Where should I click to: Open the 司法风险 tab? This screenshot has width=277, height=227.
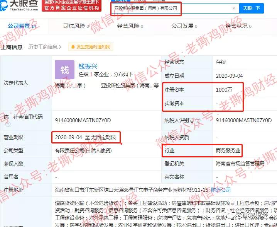[76, 26]
